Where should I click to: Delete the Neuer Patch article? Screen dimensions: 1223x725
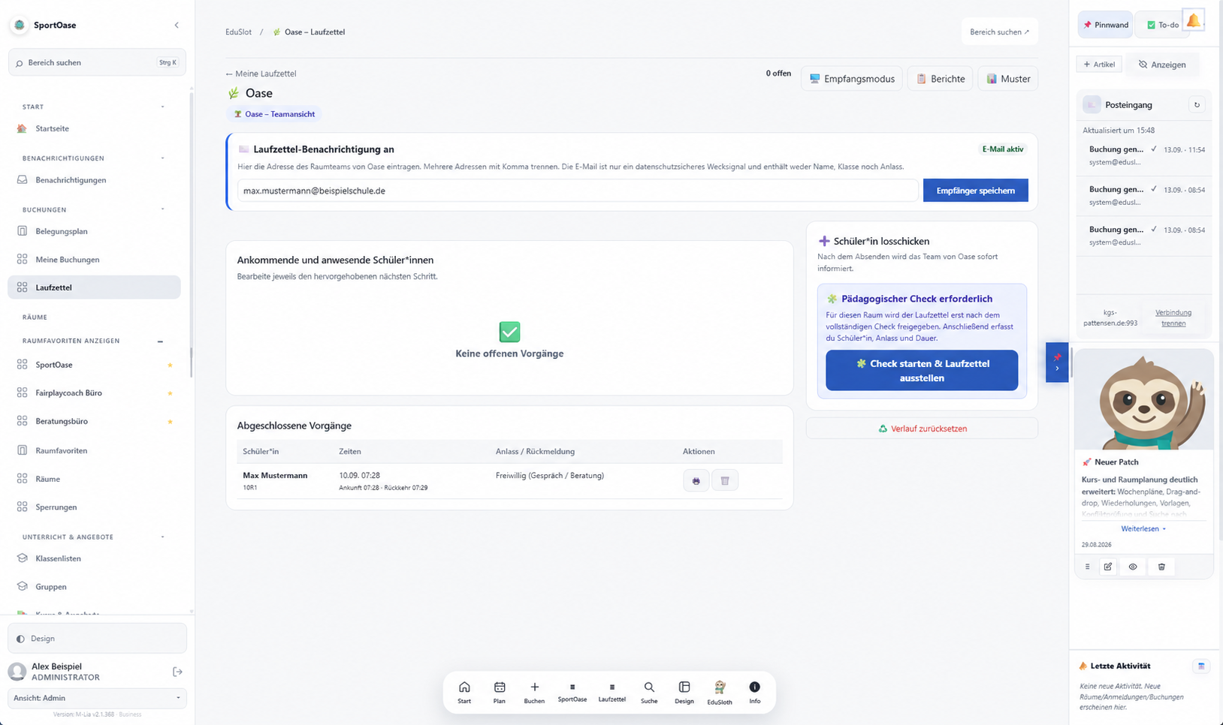point(1161,567)
